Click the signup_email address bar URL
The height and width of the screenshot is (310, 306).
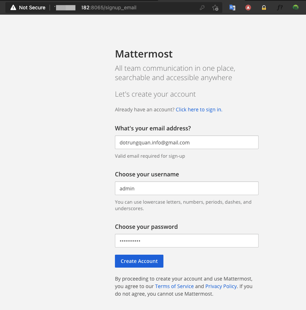(109, 8)
